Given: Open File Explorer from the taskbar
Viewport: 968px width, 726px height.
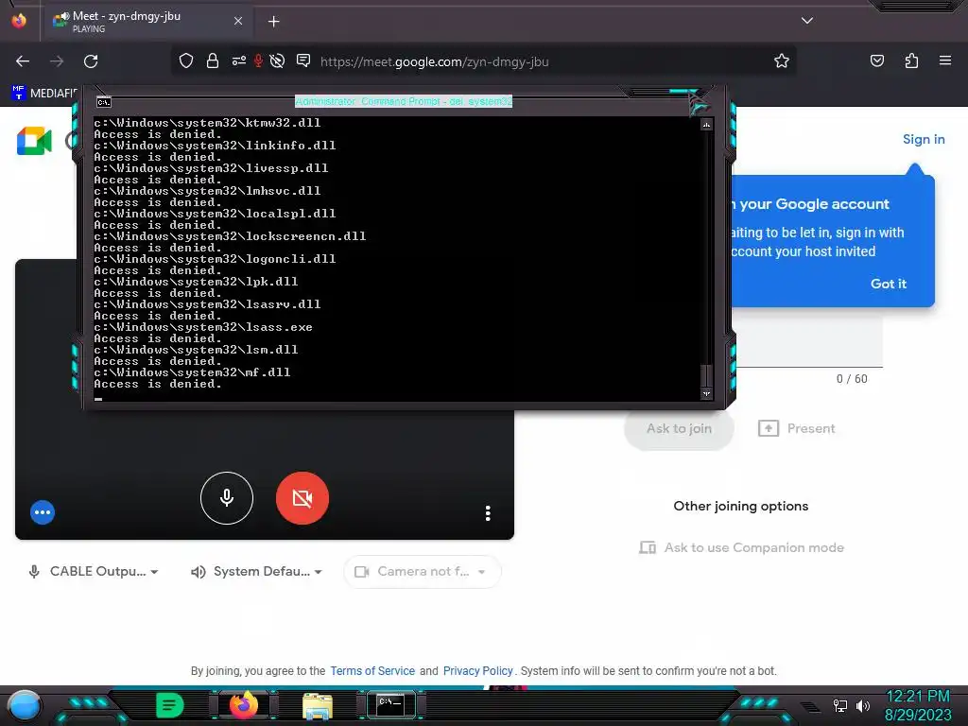Looking at the screenshot, I should click(x=318, y=706).
